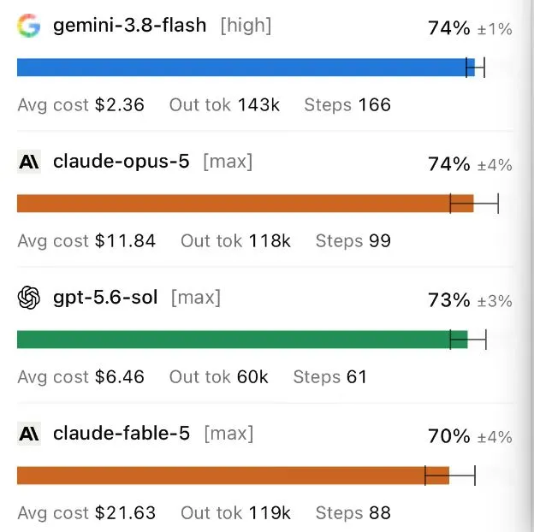The width and height of the screenshot is (534, 532).
Task: Click the blue gemini score bar
Action: (246, 68)
